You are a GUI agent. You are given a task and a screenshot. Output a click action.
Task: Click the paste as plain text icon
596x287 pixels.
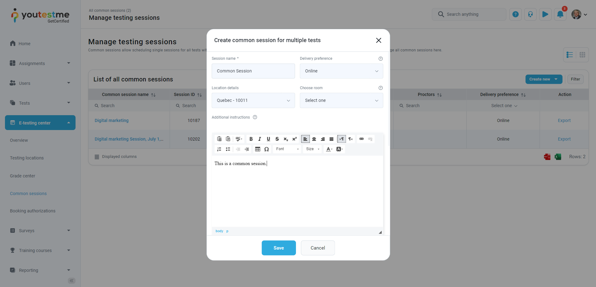click(228, 139)
